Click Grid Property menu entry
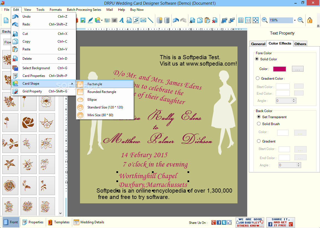 (43, 91)
